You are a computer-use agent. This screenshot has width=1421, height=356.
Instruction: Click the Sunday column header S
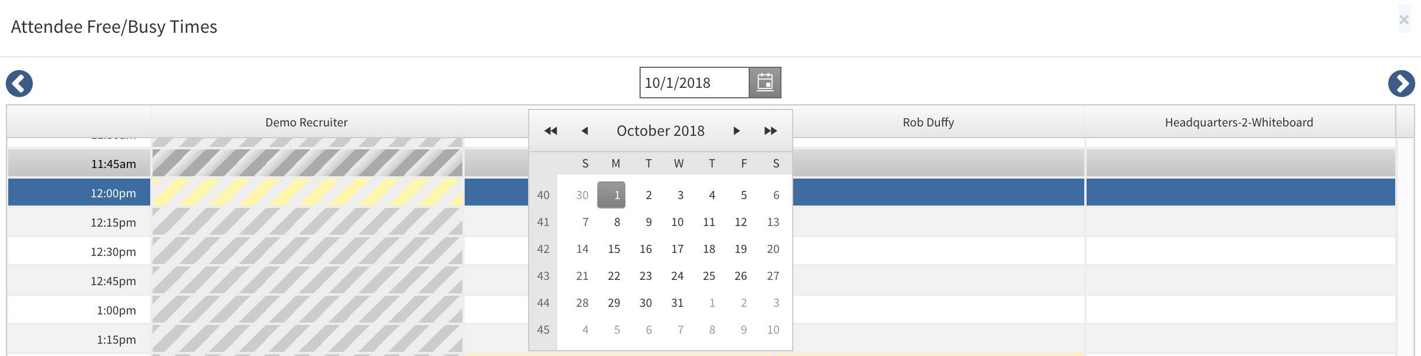coord(584,163)
